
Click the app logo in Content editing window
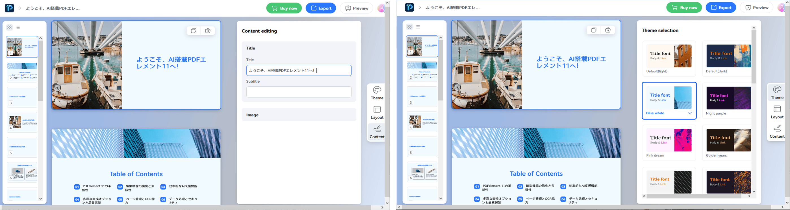(x=10, y=8)
